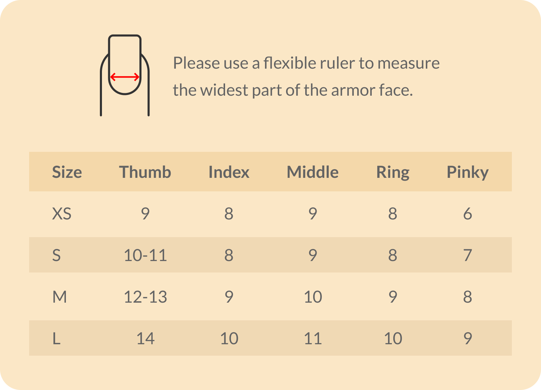Screen dimensions: 541x390
Task: Click the Pinky value 6 for XS
Action: [x=467, y=214]
